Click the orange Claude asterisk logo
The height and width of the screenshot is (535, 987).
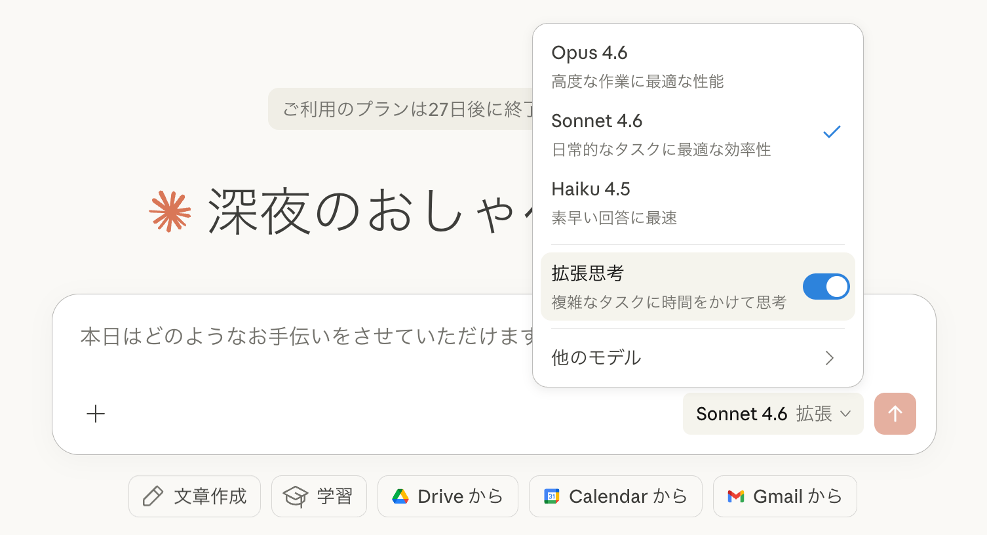(172, 211)
